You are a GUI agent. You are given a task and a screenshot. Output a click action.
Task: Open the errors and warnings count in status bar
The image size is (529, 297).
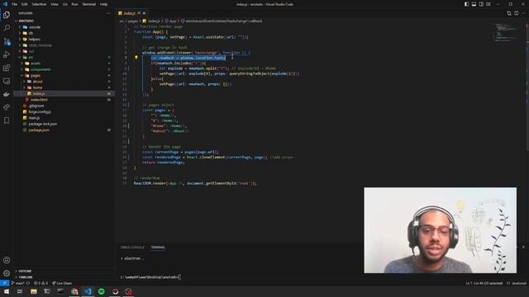41,283
